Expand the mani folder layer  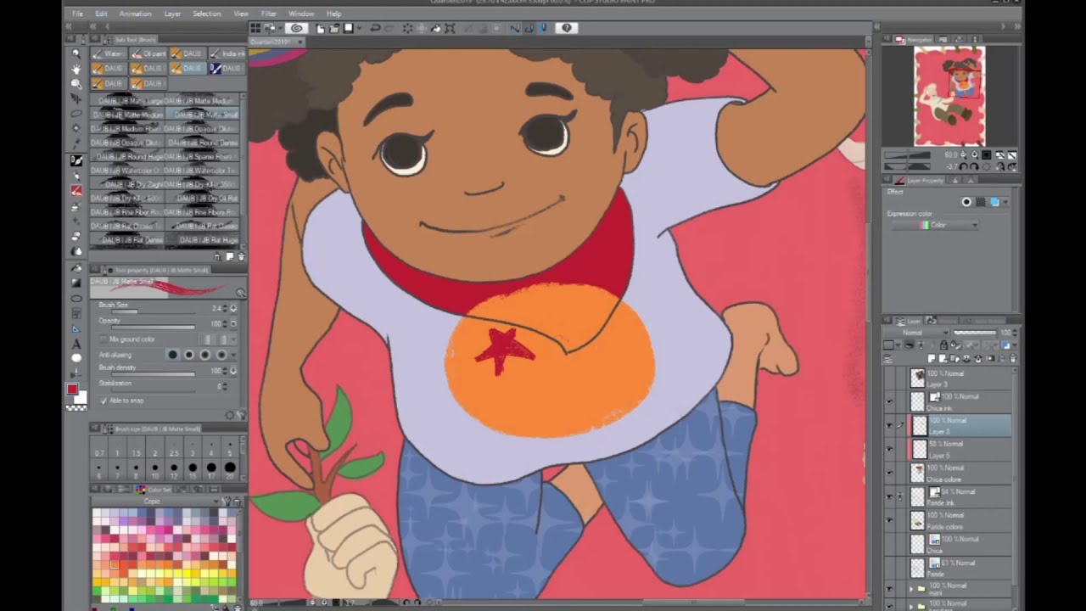pyautogui.click(x=912, y=587)
